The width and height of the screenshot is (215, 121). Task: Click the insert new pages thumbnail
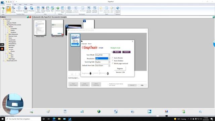[75, 40]
